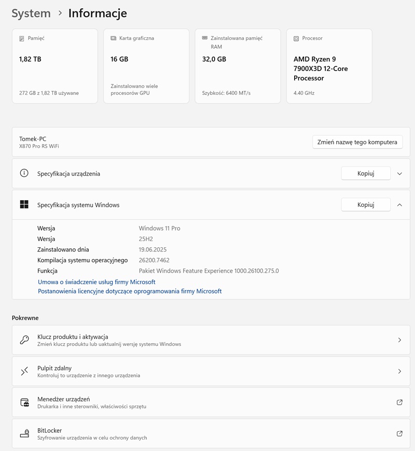This screenshot has height=451, width=415.
Task: Copy Windows specification with Kopiuj button
Action: pyautogui.click(x=365, y=205)
